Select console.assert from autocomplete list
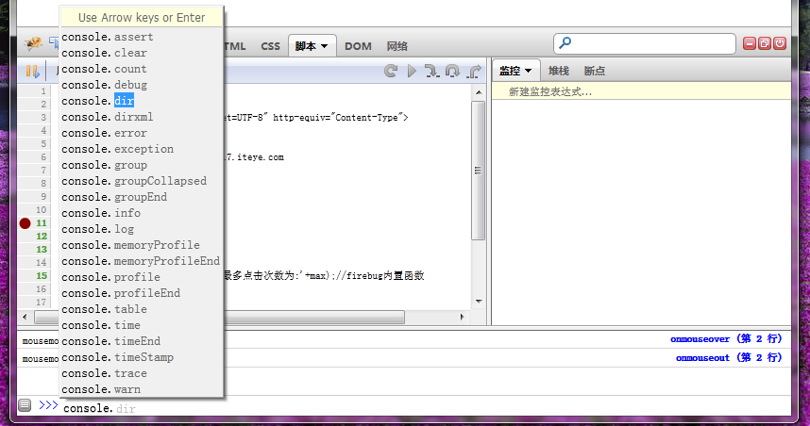This screenshot has height=426, width=810. [x=142, y=37]
